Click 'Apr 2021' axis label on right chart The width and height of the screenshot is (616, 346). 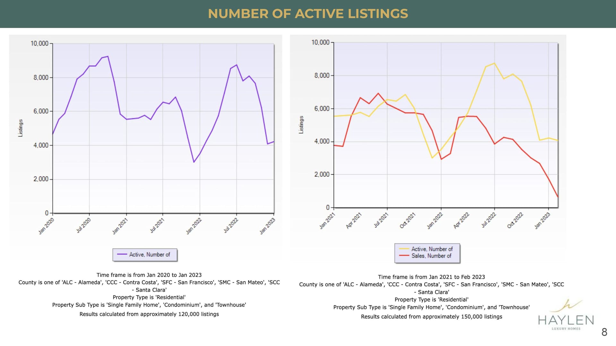pyautogui.click(x=354, y=221)
